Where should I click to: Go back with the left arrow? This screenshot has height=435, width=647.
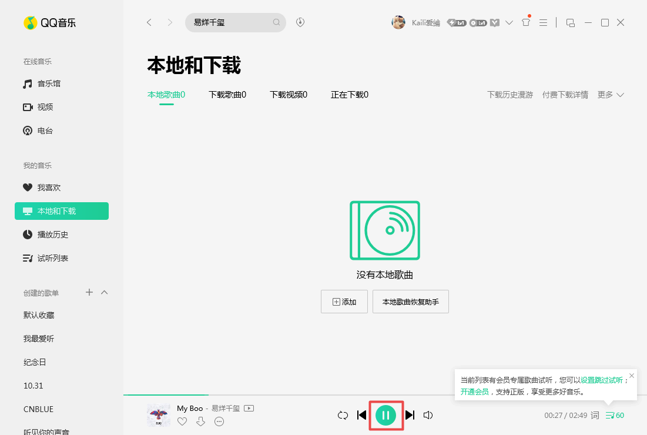pos(149,22)
